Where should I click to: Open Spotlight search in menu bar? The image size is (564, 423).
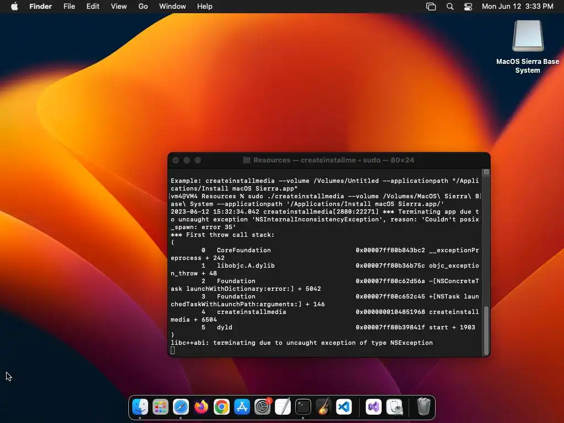coord(450,7)
